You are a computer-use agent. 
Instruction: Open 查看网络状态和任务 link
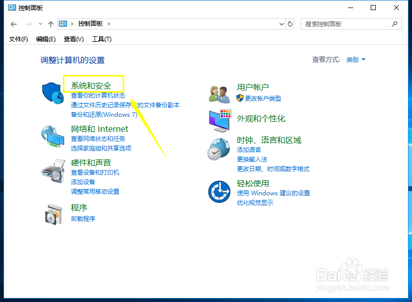(98, 139)
